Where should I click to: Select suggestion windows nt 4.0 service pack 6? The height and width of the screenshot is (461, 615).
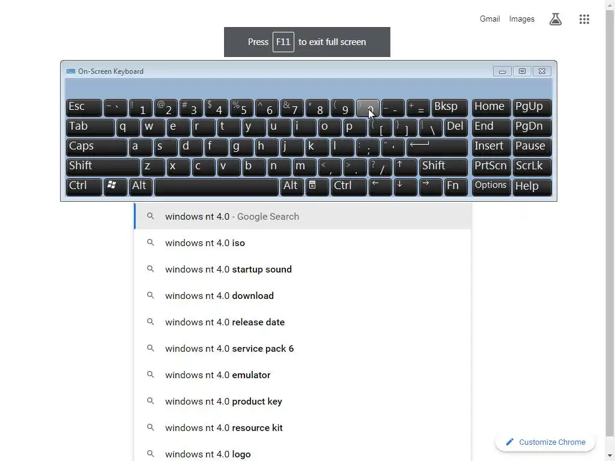pyautogui.click(x=303, y=349)
